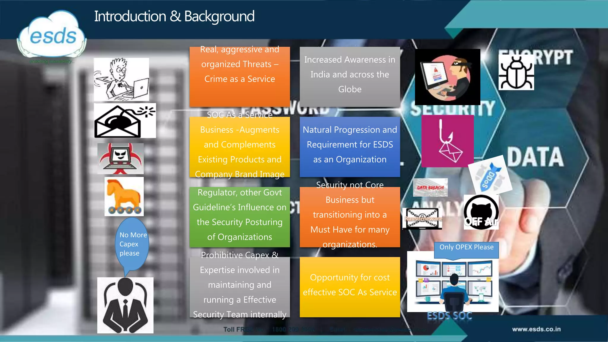Click the Data Breach thumbnail
The image size is (608, 342).
click(430, 188)
